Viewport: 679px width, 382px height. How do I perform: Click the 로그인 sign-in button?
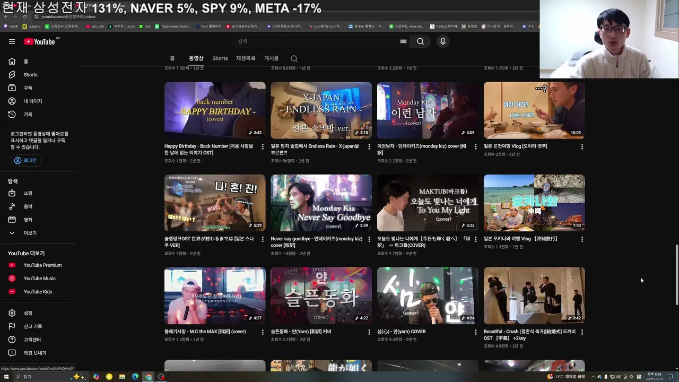coord(26,160)
